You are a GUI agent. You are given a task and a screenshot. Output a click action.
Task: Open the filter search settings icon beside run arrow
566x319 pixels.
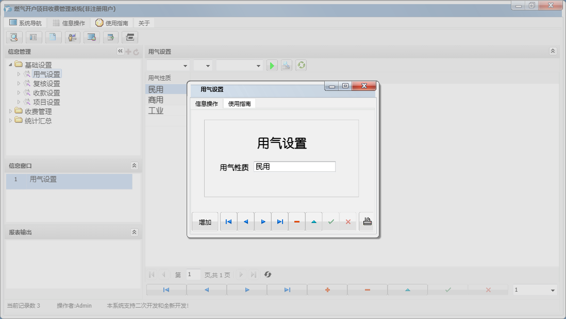click(x=286, y=65)
